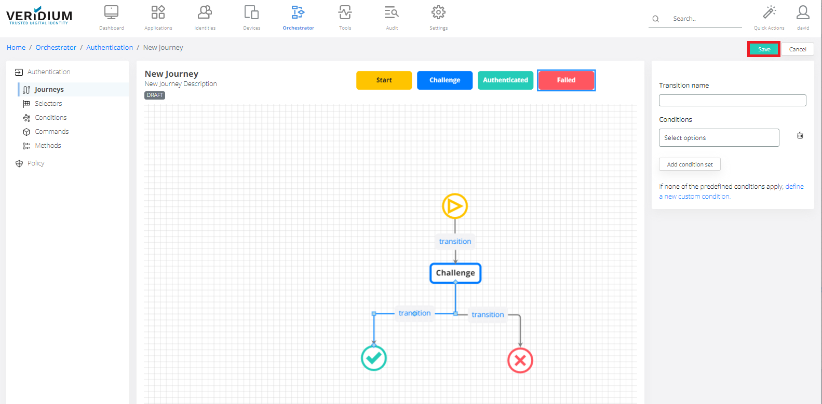Image resolution: width=822 pixels, height=404 pixels.
Task: Open the Devices icon
Action: [251, 12]
